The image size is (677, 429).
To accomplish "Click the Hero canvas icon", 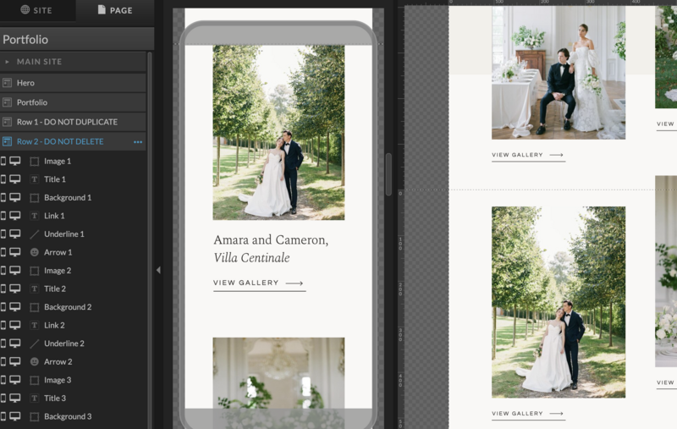I will click(x=8, y=83).
